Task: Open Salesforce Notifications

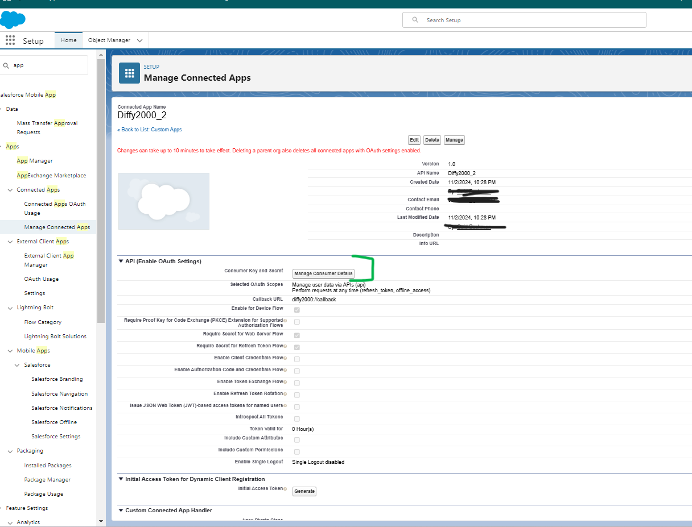Action: pyautogui.click(x=62, y=408)
